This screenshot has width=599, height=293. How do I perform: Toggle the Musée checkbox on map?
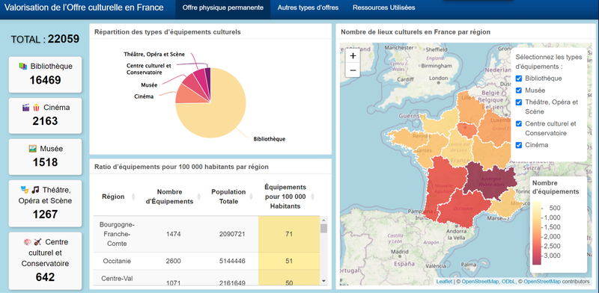[x=519, y=90]
